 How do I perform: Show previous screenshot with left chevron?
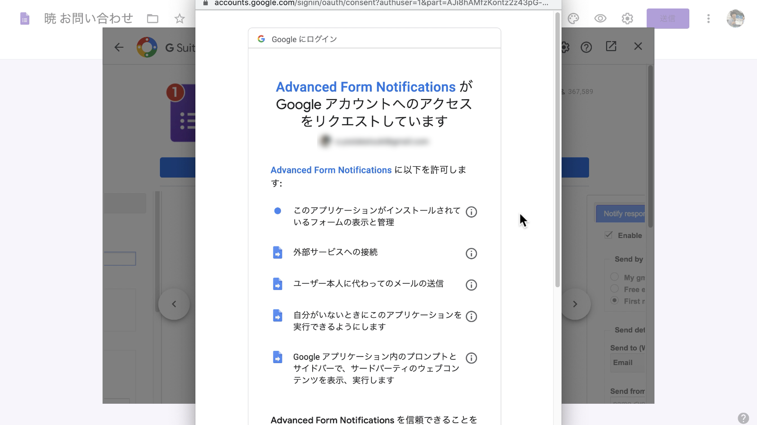coord(174,304)
